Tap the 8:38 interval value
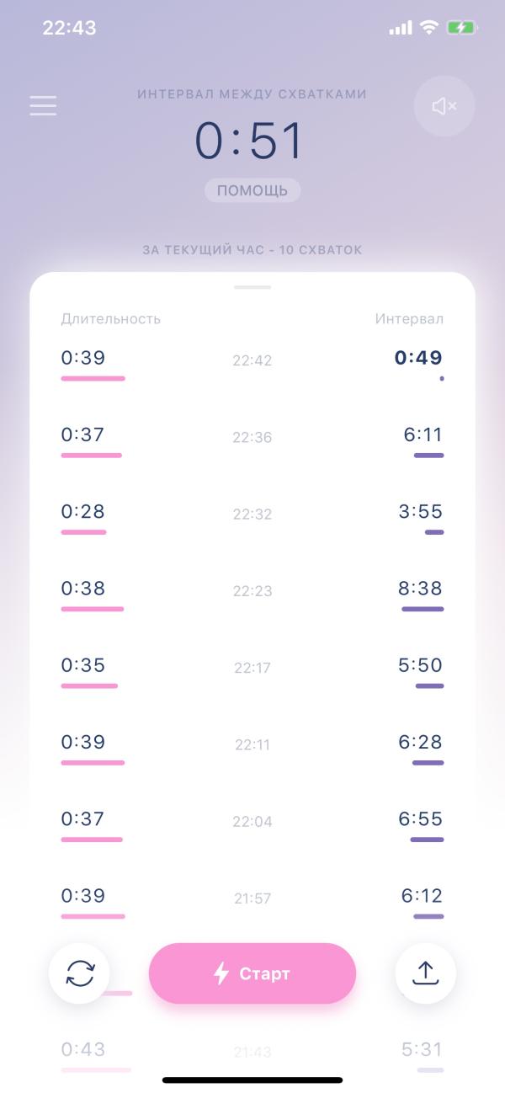This screenshot has width=505, height=1093. (421, 588)
